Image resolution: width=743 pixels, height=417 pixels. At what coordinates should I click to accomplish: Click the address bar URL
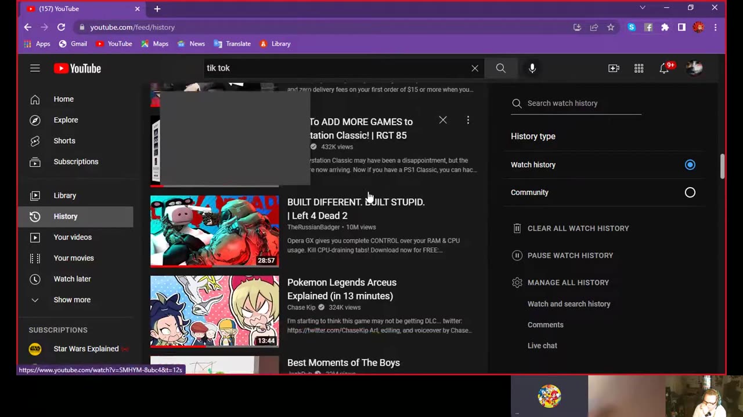[132, 27]
